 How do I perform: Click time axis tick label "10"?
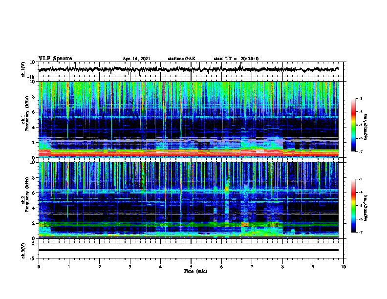pyautogui.click(x=344, y=267)
